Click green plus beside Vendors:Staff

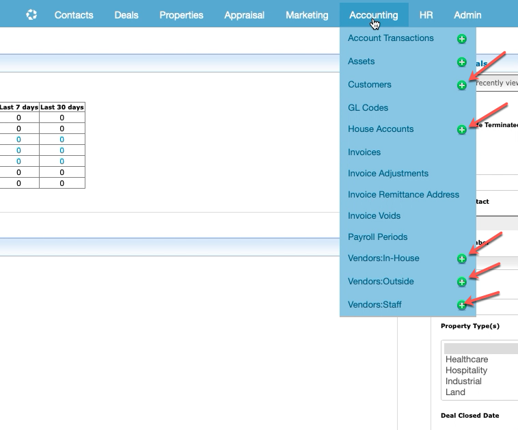click(462, 306)
